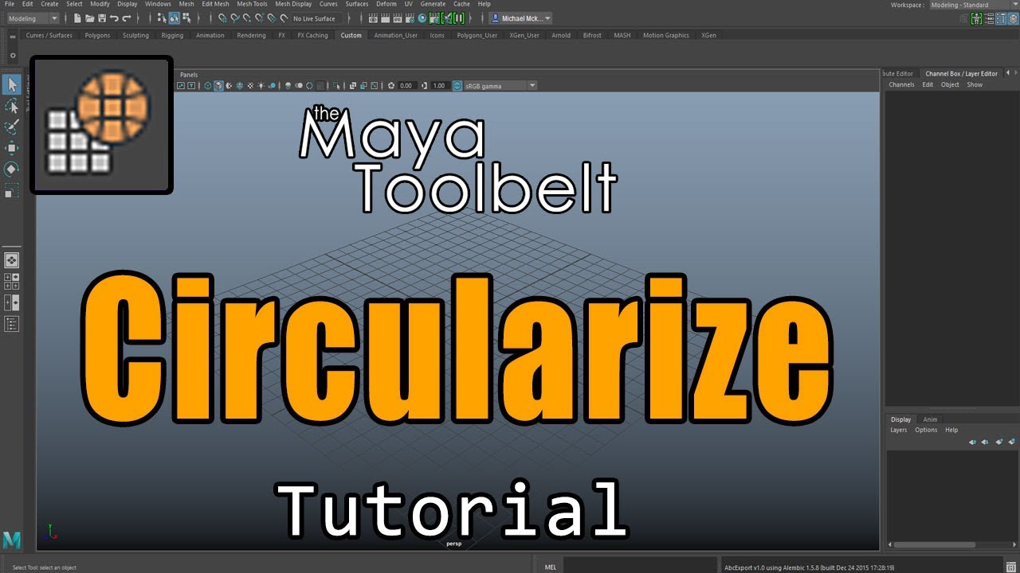Switch to two pane side-by-side layout
This screenshot has height=573, width=1020.
point(12,302)
